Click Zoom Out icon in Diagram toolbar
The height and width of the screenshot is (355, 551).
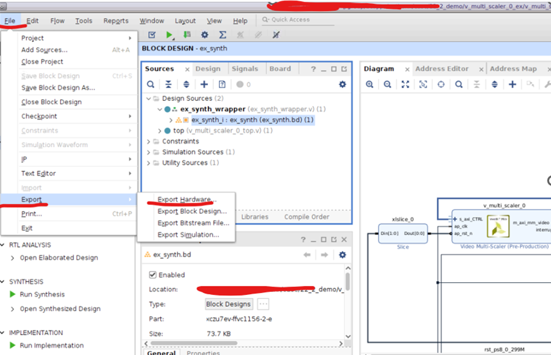(388, 85)
